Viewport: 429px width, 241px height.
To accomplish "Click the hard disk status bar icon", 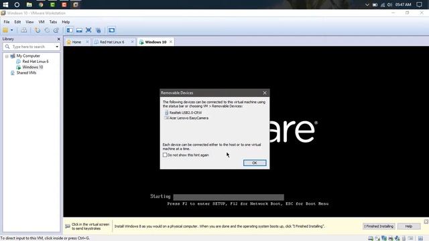I will tap(371, 238).
